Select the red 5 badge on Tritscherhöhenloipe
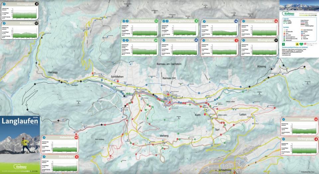Screen dimensions: 319x174 point(236,40)
